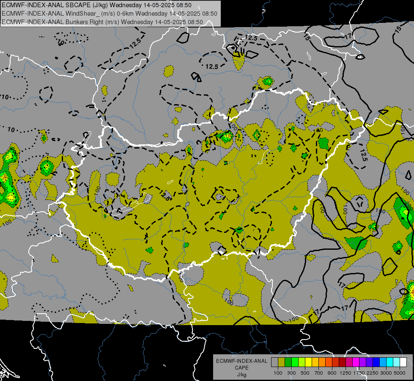The width and height of the screenshot is (414, 381).
Task: Click the legend value 2250
Action: tap(373, 373)
